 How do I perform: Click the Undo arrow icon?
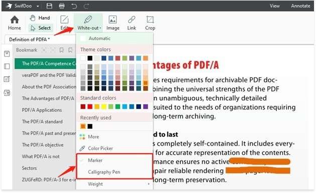tap(74, 6)
